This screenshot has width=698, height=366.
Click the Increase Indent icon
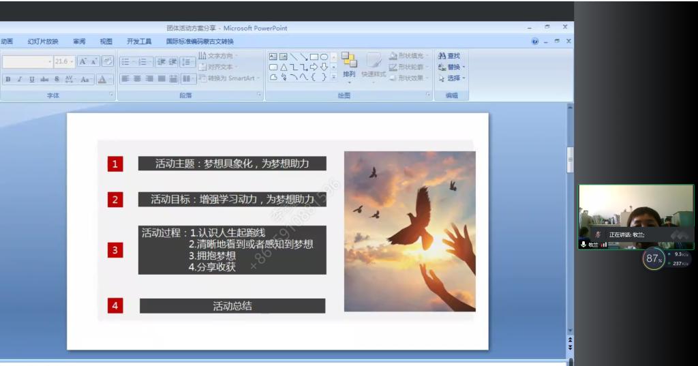pyautogui.click(x=172, y=61)
